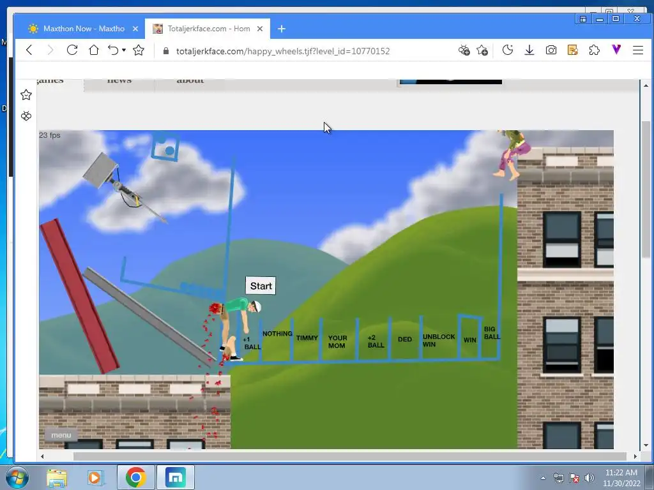Click the padlock site security icon
654x490 pixels.
(x=166, y=51)
